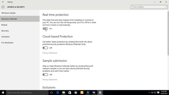This screenshot has height=95, width=169.
Task: Select Windows Update in the sidebar
Action: point(20,13)
